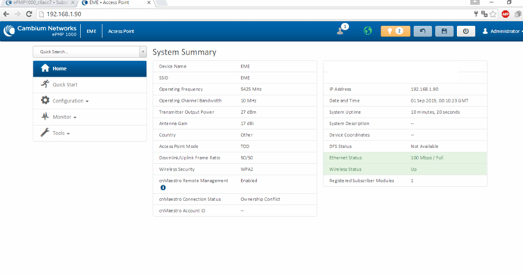The width and height of the screenshot is (523, 274).
Task: Click the WPA2 wireless security value
Action: tap(247, 169)
